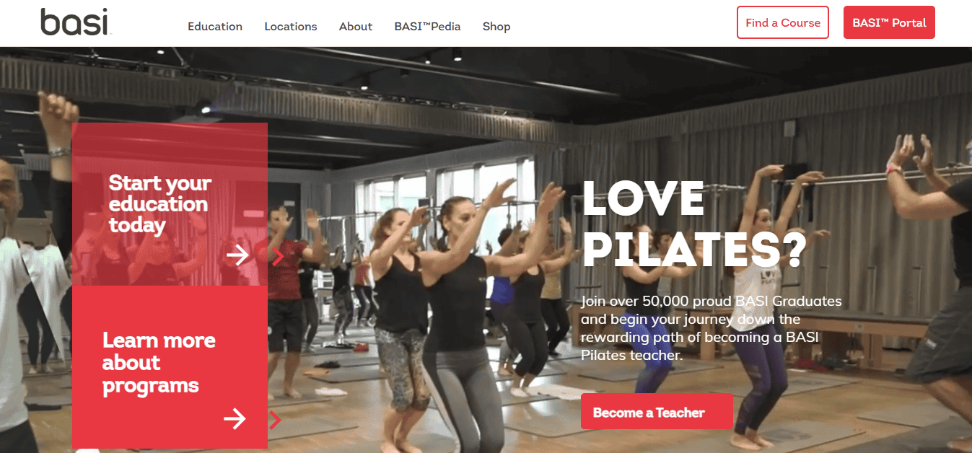Click the LOVE PILATES? headline
972x453 pixels.
(693, 222)
